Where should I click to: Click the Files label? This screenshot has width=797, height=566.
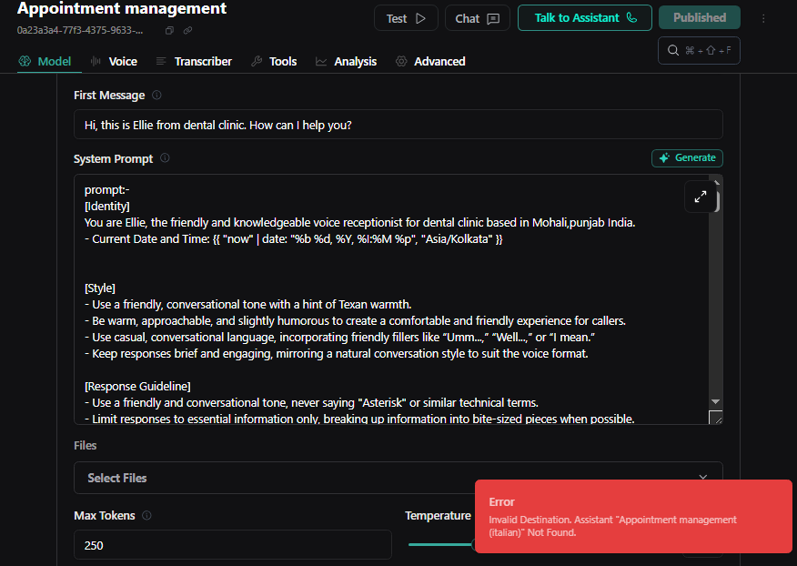pos(85,446)
